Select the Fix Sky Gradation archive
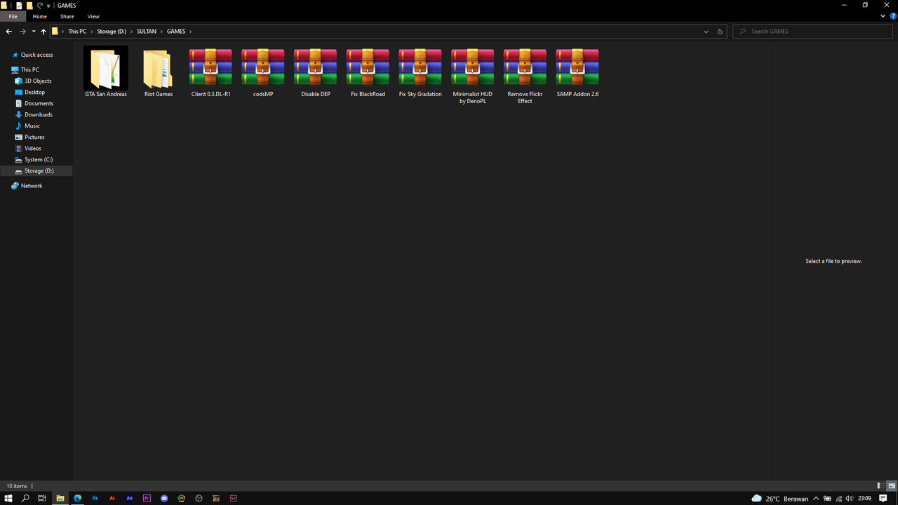 click(420, 72)
